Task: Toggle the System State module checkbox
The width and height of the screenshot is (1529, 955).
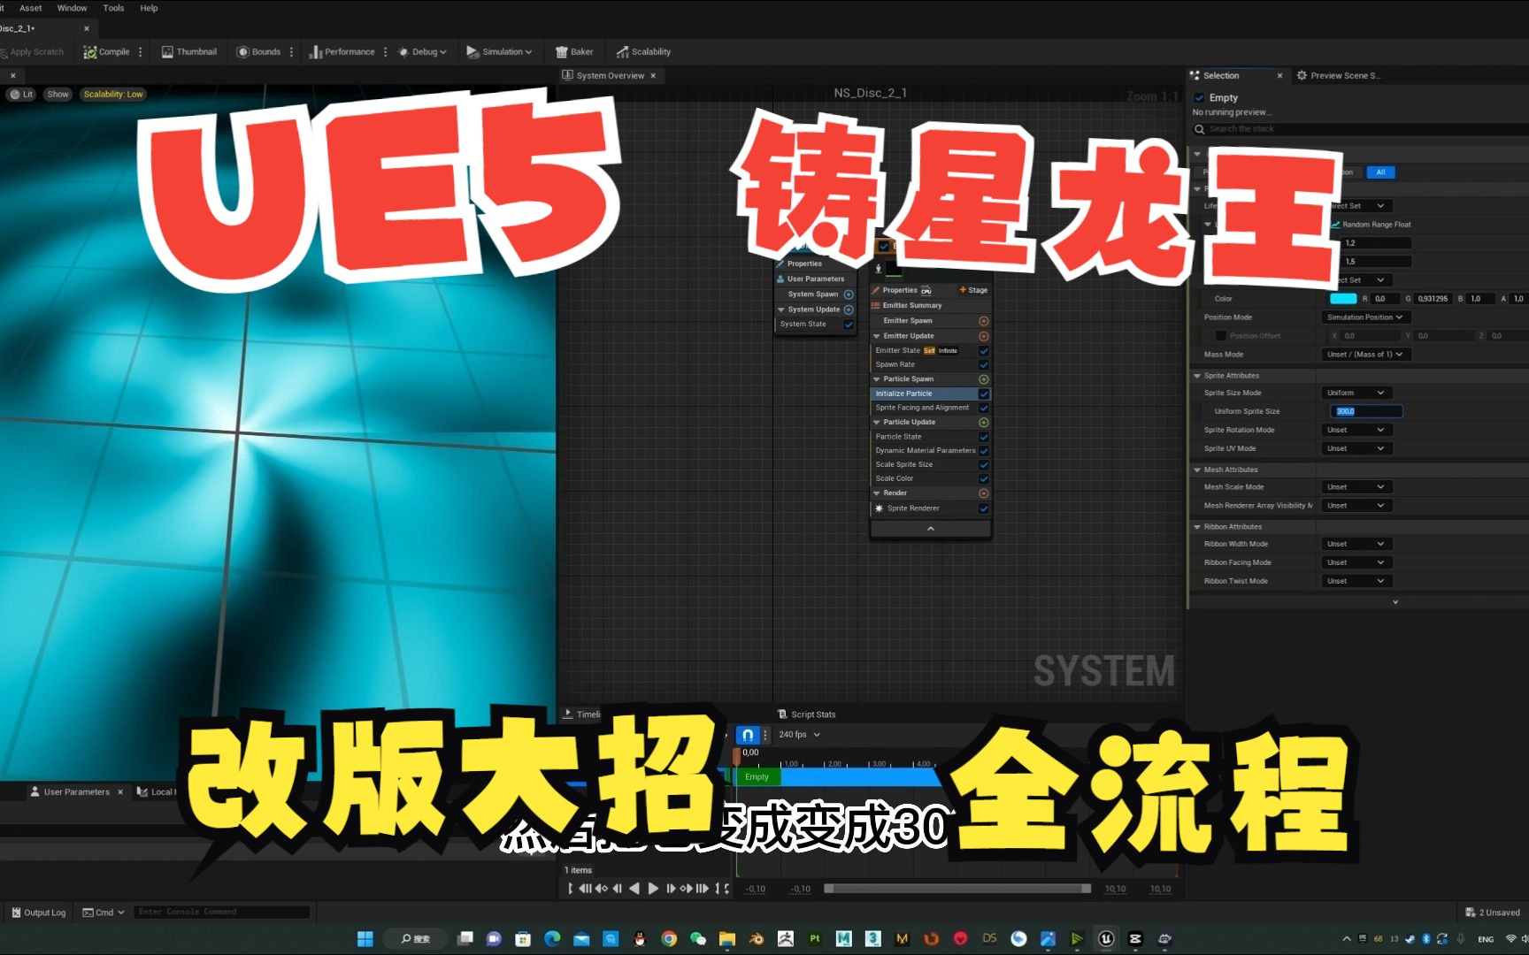Action: (x=849, y=325)
